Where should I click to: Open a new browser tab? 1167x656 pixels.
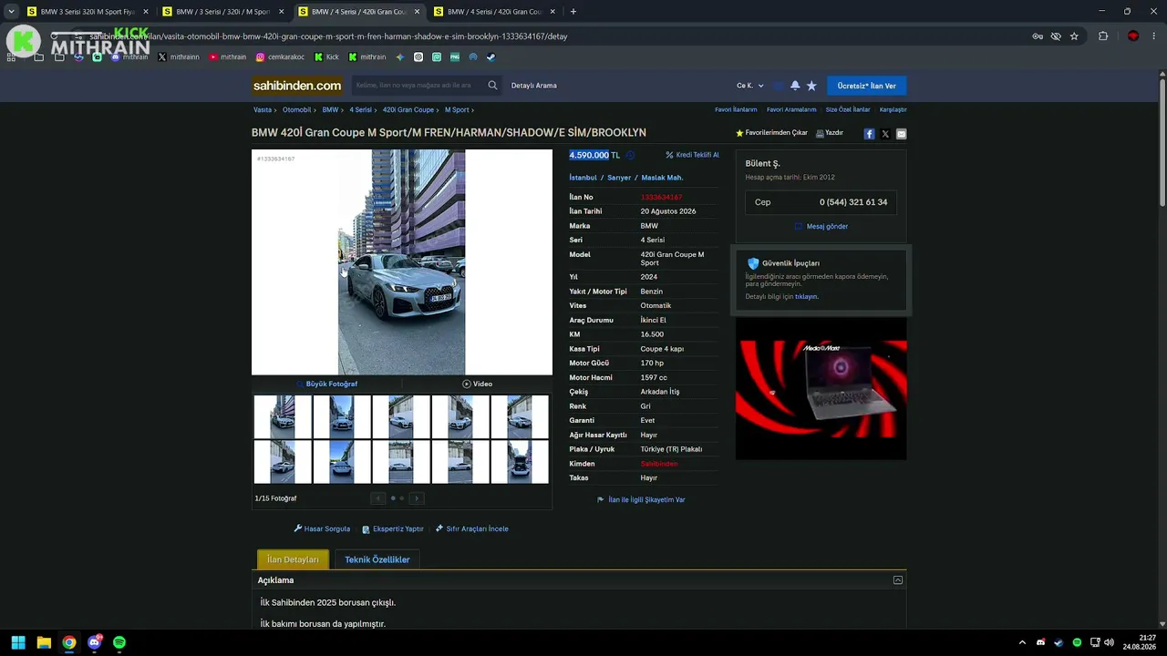click(573, 12)
